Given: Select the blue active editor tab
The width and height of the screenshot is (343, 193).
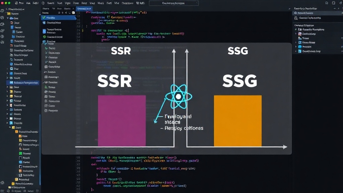Looking at the screenshot, I should pos(84,8).
